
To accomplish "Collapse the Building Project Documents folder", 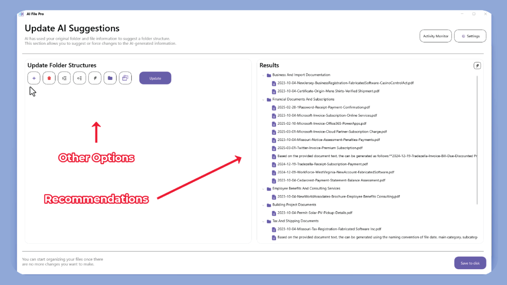I will click(x=263, y=205).
